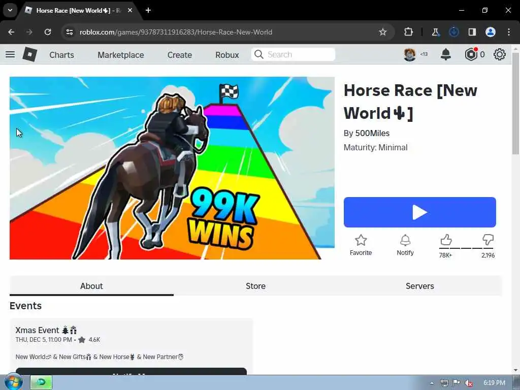Open the browser Extensions puzzle icon

(x=408, y=32)
